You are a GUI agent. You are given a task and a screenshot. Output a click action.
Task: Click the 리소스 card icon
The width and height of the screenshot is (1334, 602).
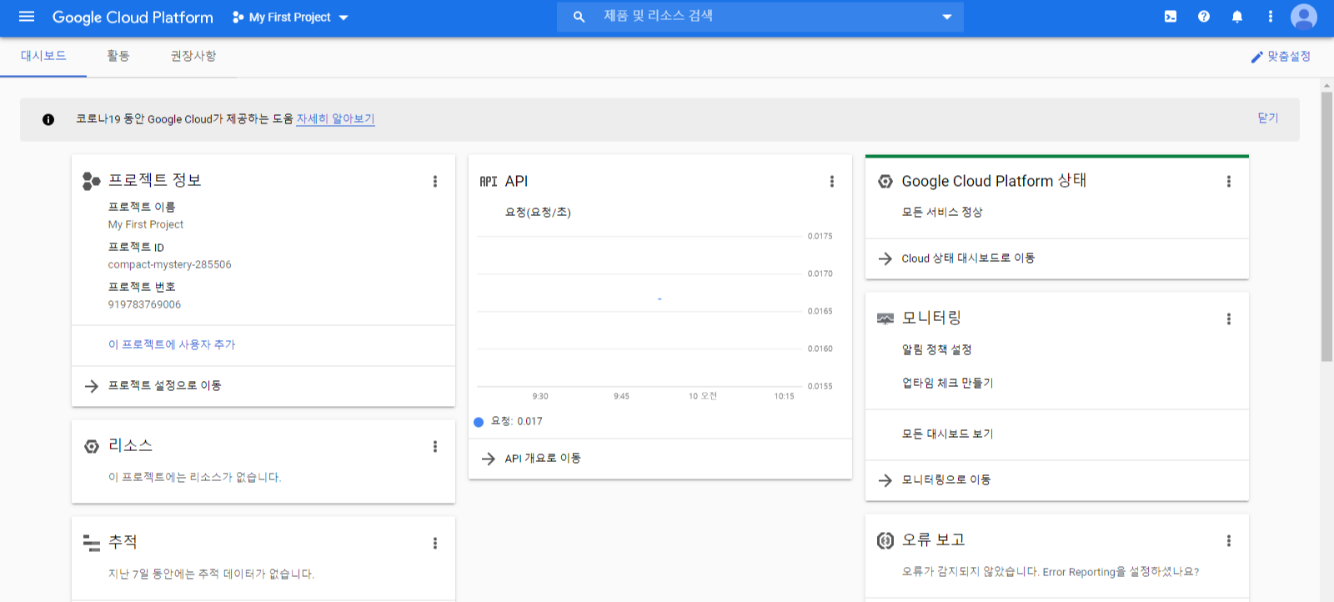(92, 446)
